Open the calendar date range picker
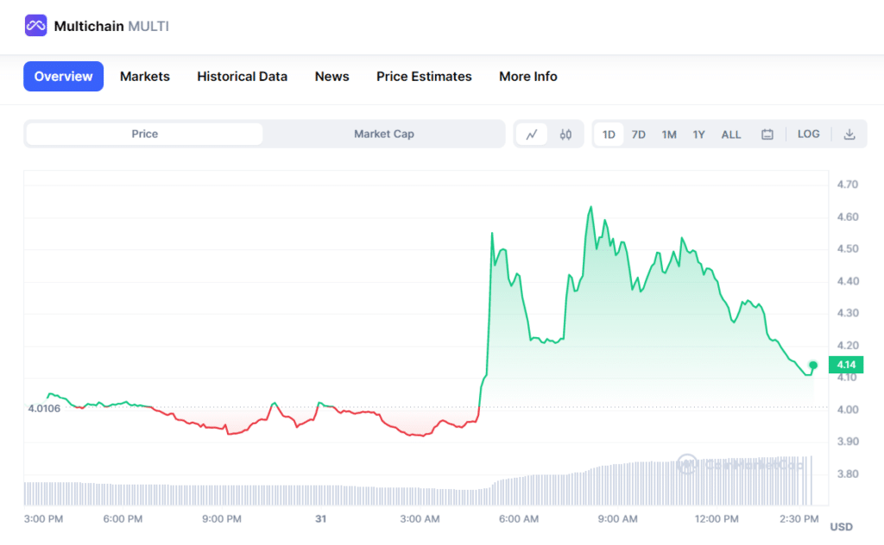Image resolution: width=884 pixels, height=545 pixels. (767, 135)
